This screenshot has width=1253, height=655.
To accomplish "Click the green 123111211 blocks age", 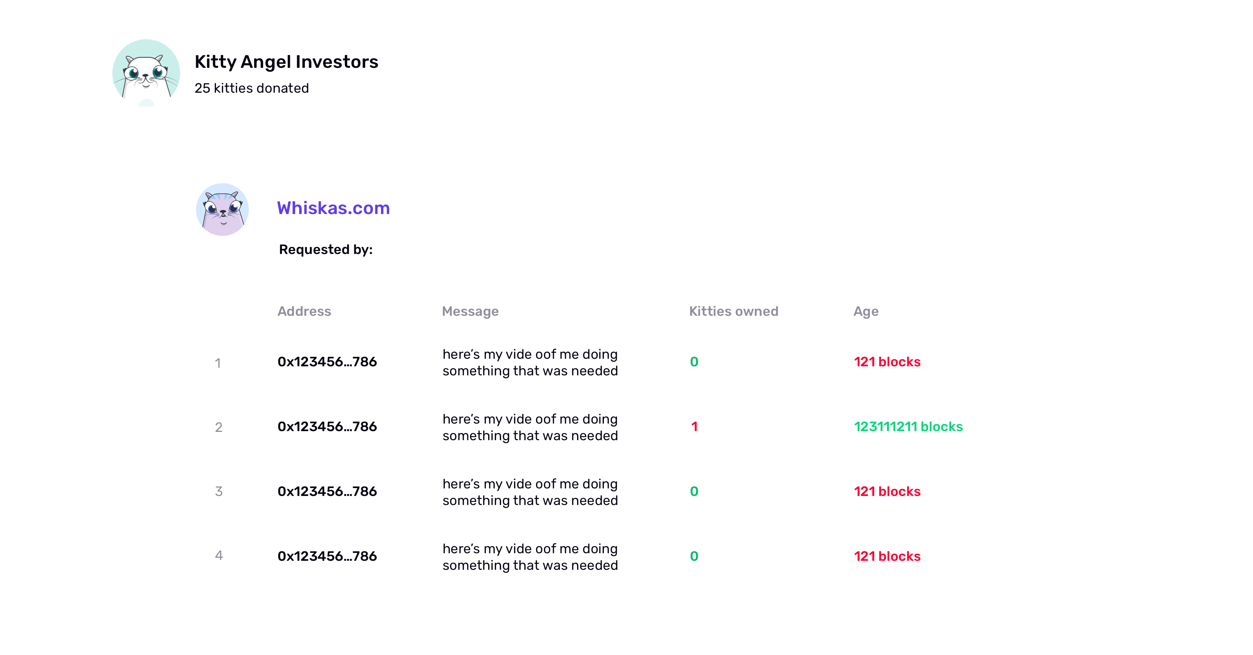I will click(908, 427).
